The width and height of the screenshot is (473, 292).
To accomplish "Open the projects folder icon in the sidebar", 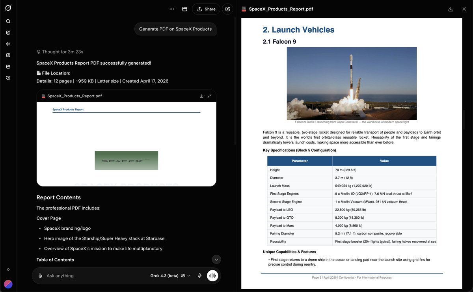I will click(x=8, y=66).
